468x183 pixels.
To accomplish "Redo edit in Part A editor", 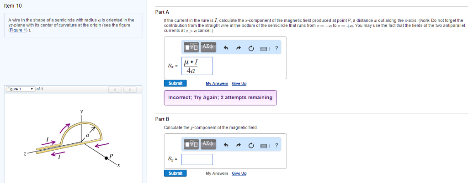I will [x=239, y=47].
